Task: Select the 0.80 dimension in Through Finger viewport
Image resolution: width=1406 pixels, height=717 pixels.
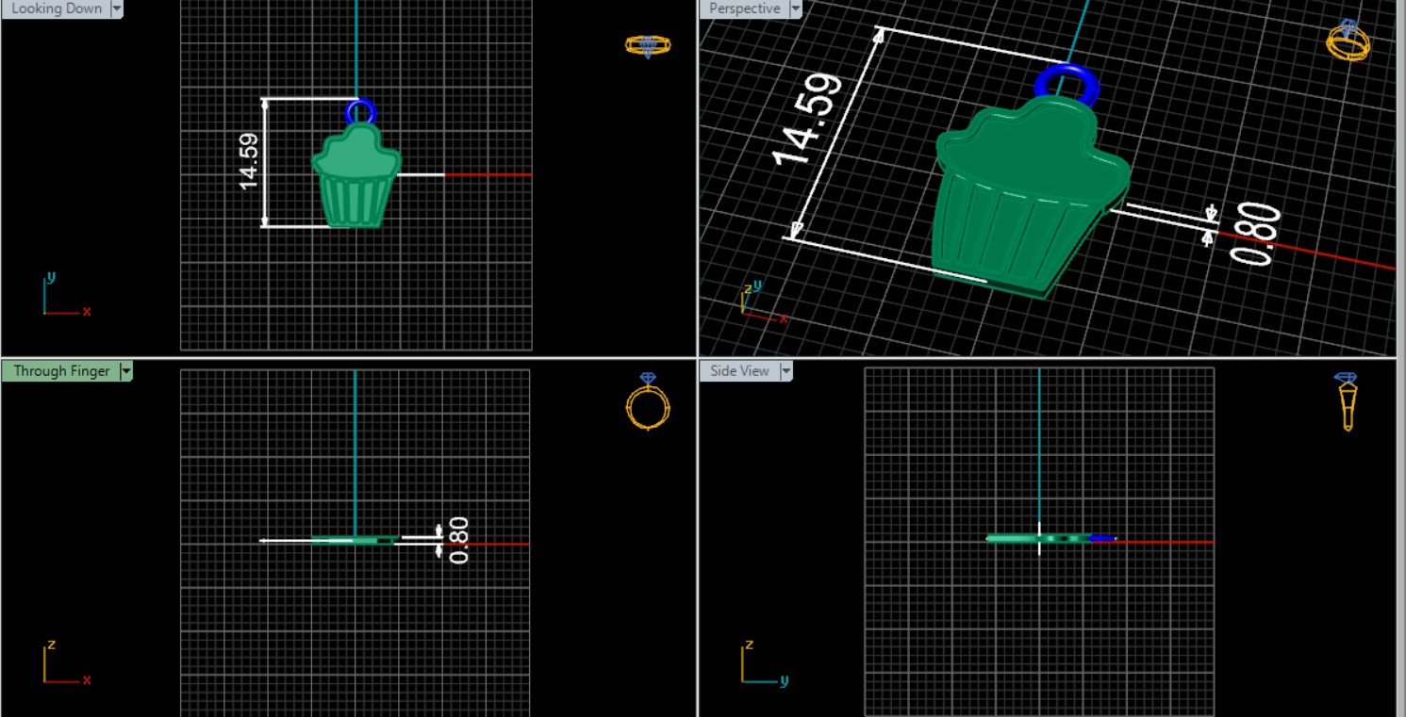Action: tap(458, 541)
